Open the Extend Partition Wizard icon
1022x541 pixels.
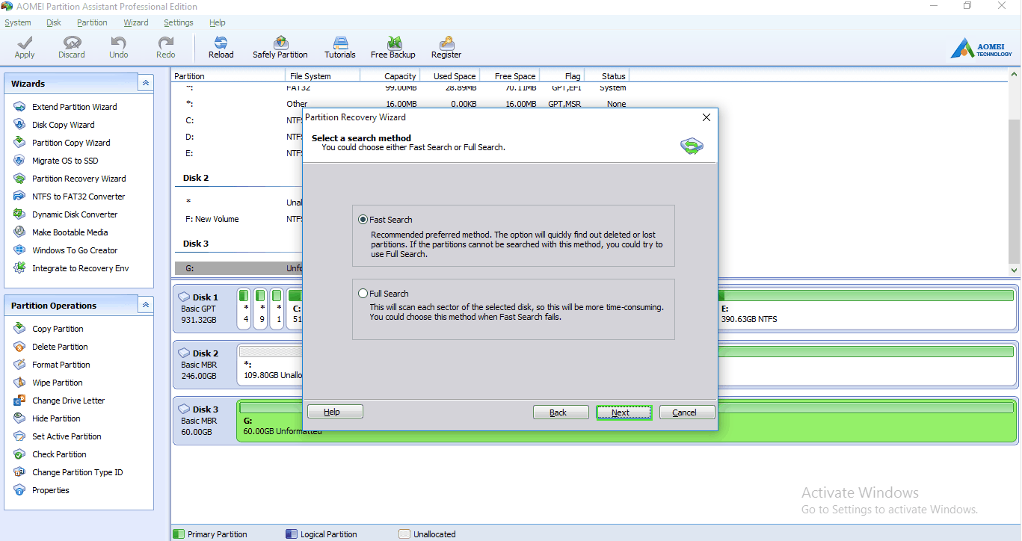pos(19,107)
